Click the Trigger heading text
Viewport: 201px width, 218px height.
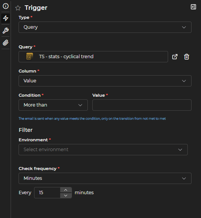click(x=36, y=8)
